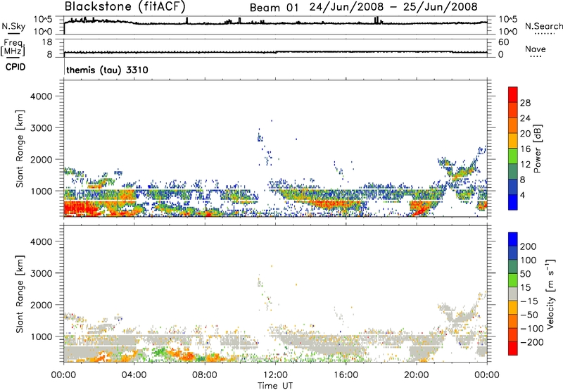Screen dimensions: 563x390
Task: Click the Power color bar segment between 8 and 12
Action: (513, 171)
